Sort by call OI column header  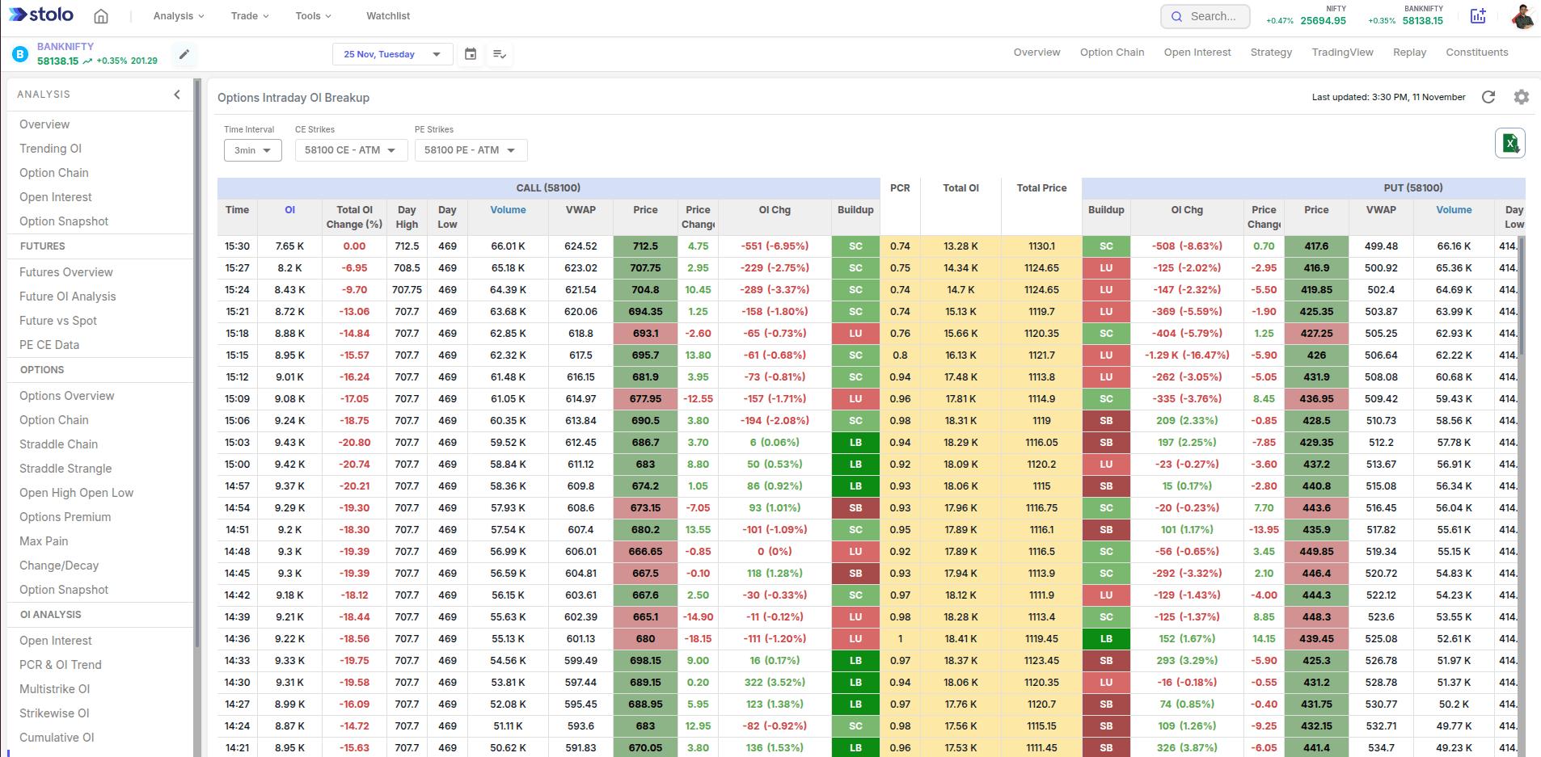289,210
